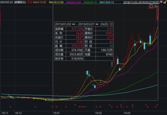Restore the range statistics window frame
This screenshot has width=167, height=115.
(x=151, y=6)
